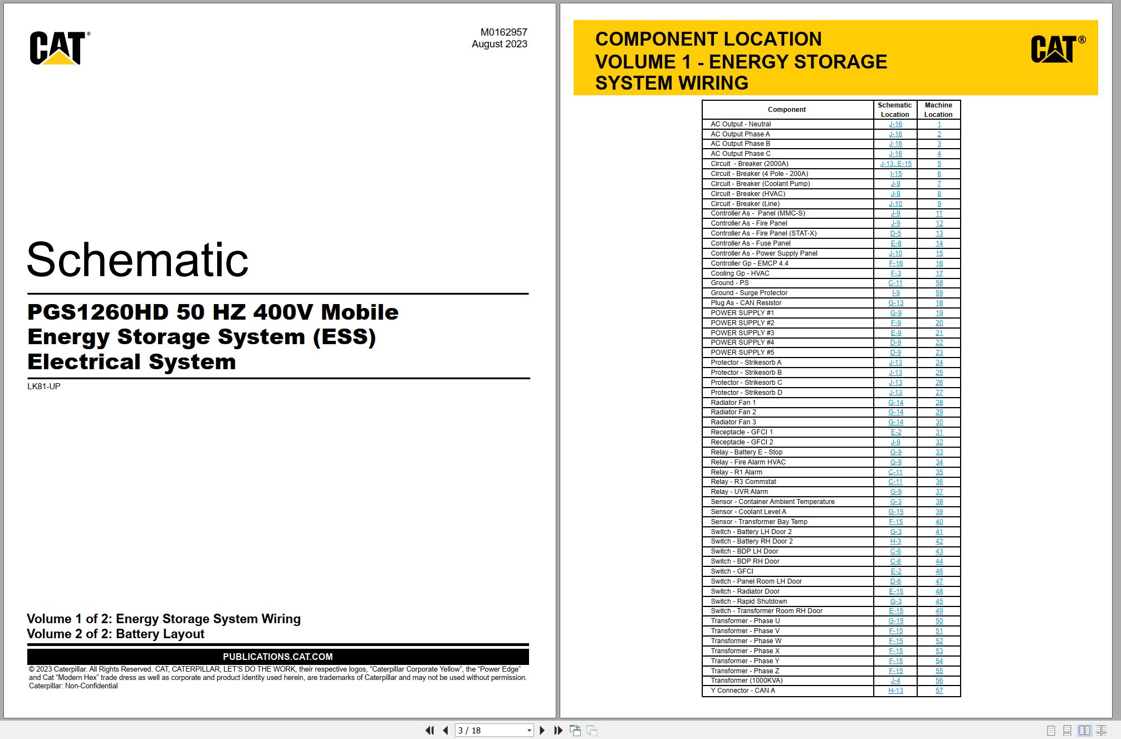
Task: Open D-6 link for Panel Room LH Door
Action: pos(895,581)
